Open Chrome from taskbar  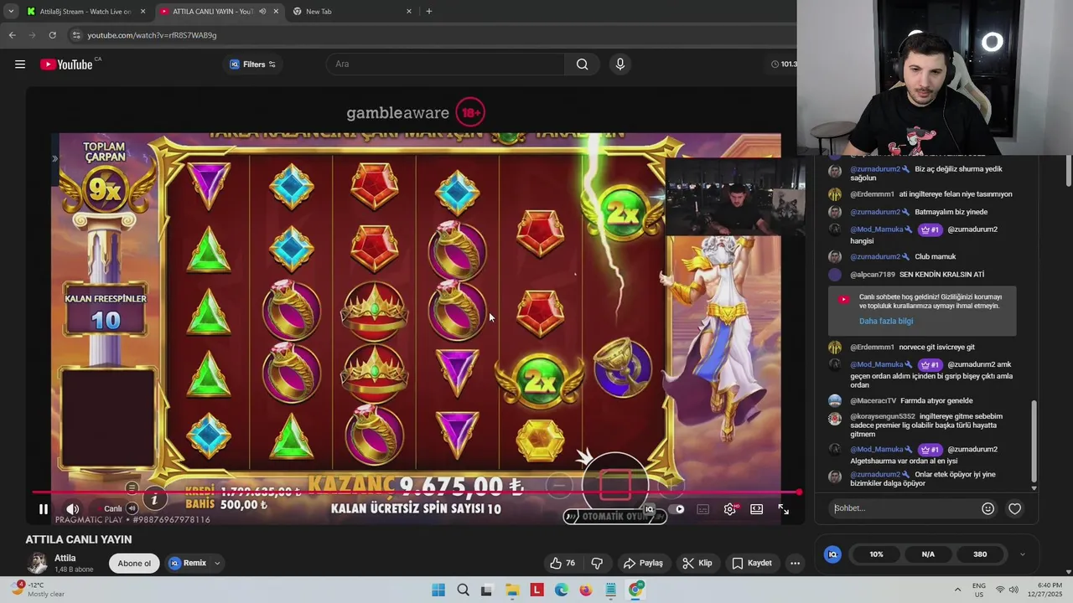(635, 590)
